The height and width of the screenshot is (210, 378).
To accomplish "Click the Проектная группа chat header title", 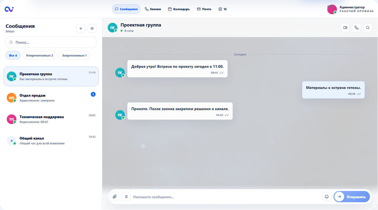I will (141, 25).
